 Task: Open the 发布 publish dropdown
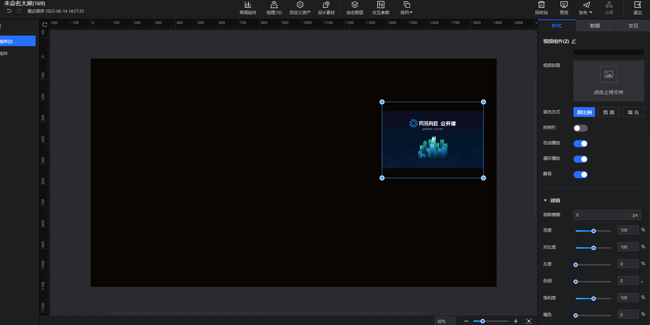(x=586, y=8)
